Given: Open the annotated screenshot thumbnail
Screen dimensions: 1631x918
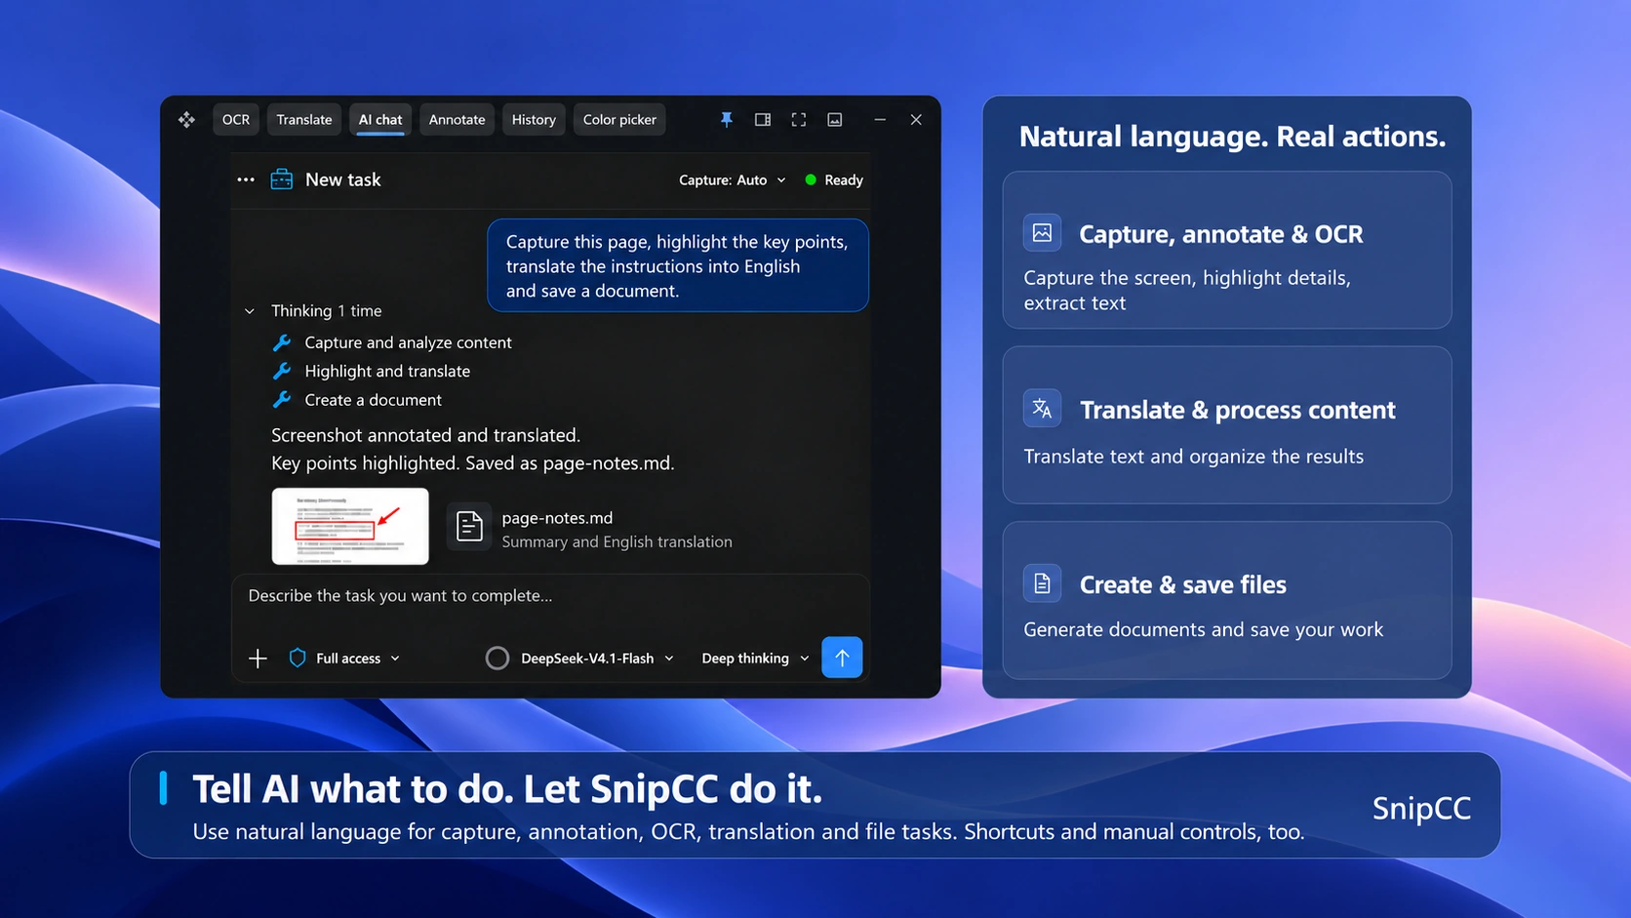Looking at the screenshot, I should [350, 526].
